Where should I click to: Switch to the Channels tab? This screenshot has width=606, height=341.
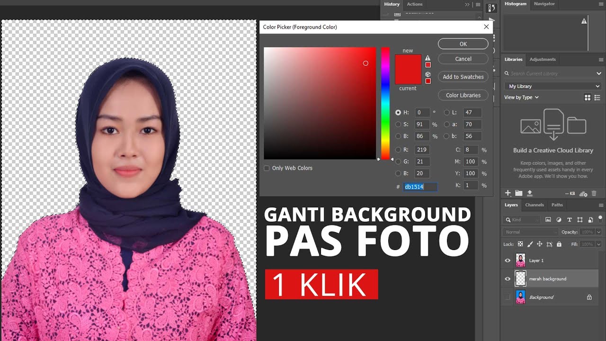(x=535, y=205)
